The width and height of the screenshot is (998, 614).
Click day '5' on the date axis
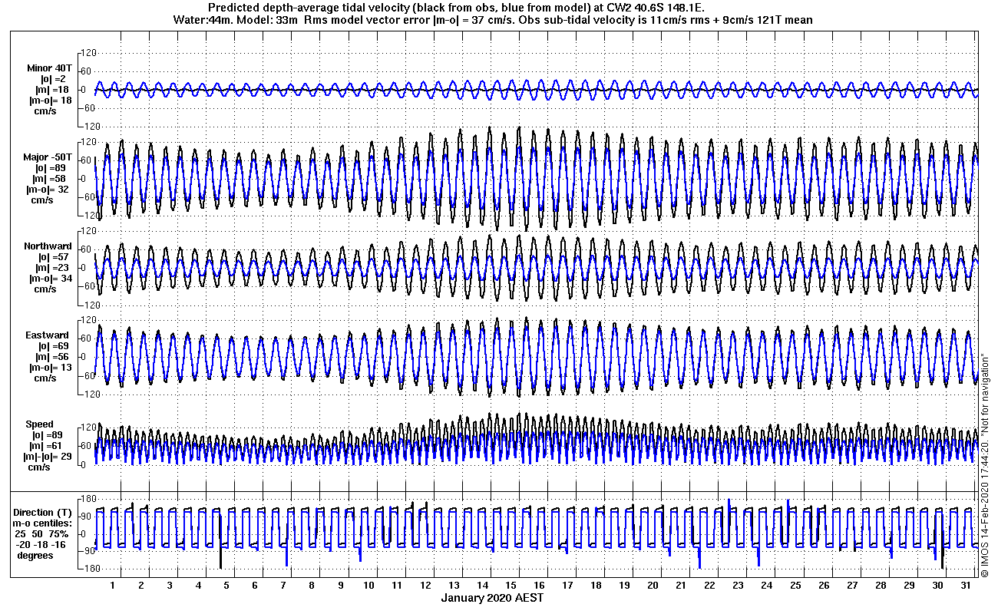(226, 585)
